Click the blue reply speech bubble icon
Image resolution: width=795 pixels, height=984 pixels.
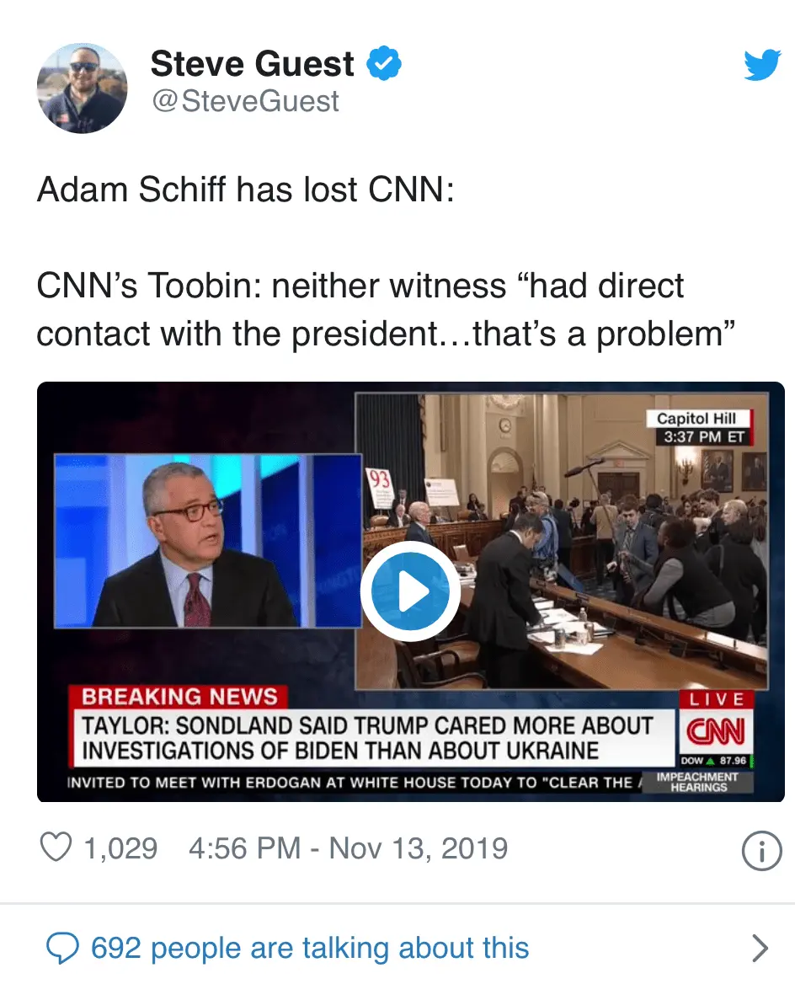61,948
